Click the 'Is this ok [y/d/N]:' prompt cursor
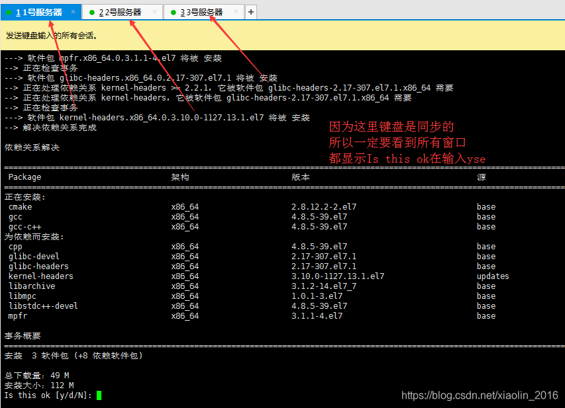Viewport: 565px width, 408px height. coord(99,395)
